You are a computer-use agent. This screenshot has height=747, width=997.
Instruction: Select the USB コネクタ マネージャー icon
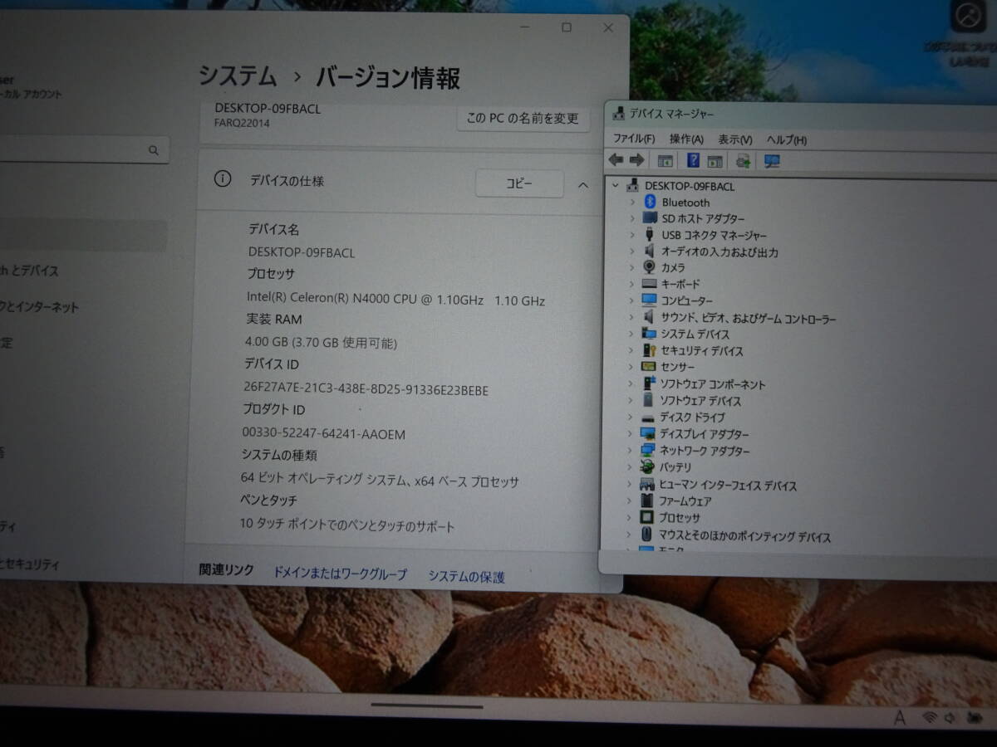point(650,235)
